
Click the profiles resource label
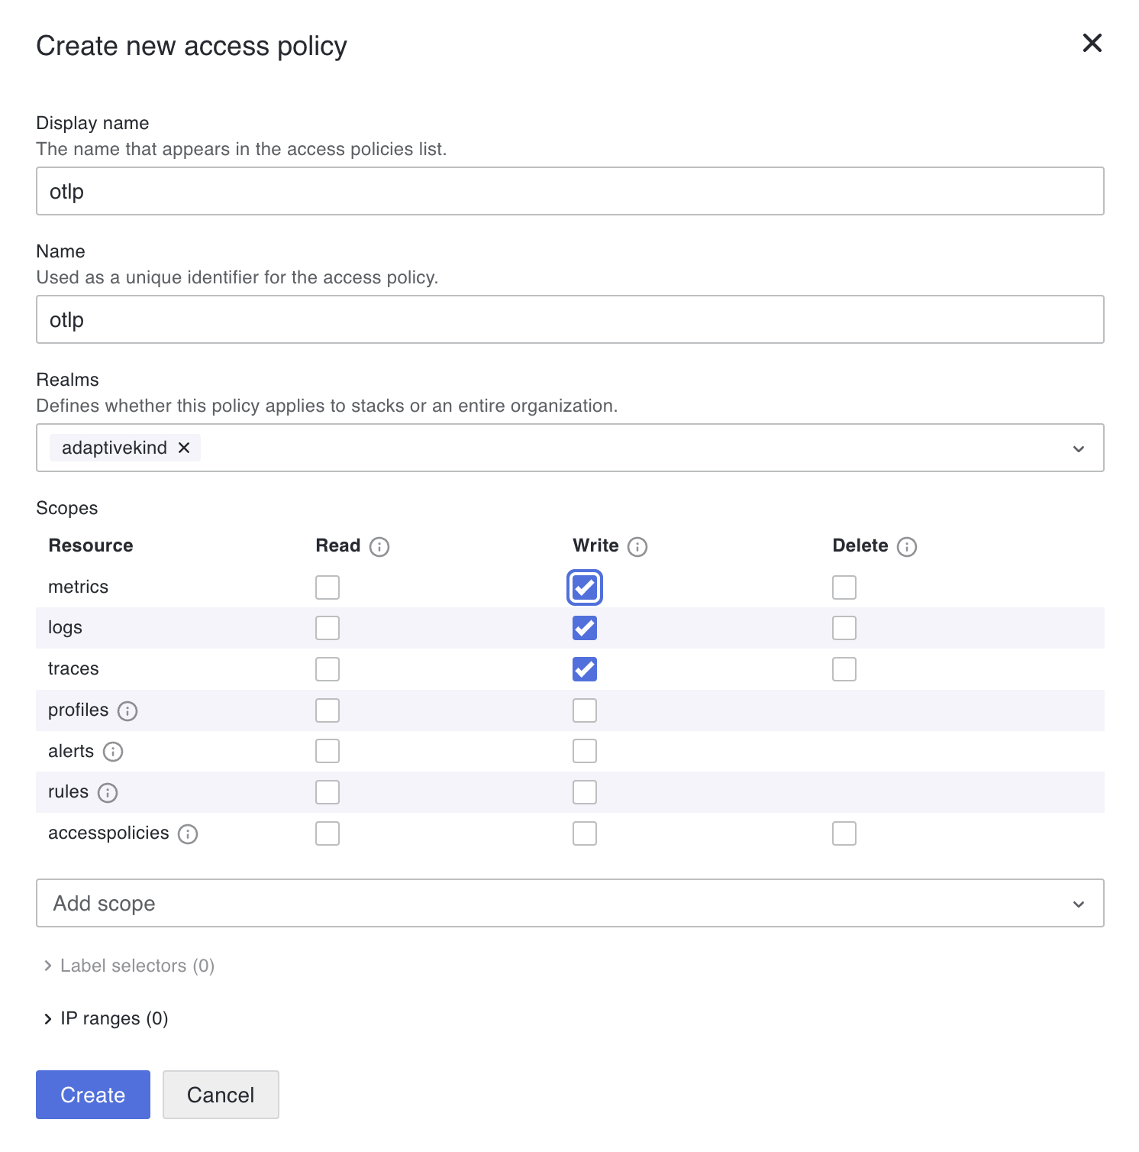[79, 710]
